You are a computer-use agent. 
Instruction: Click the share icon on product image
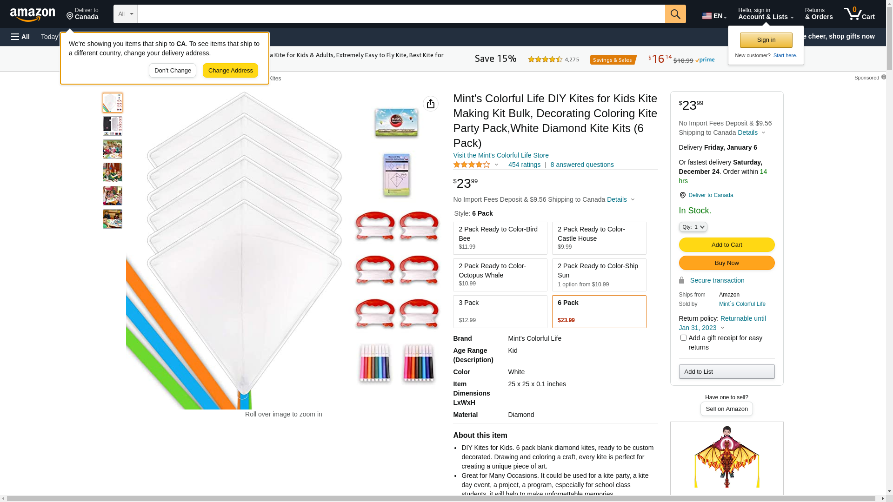tap(430, 104)
